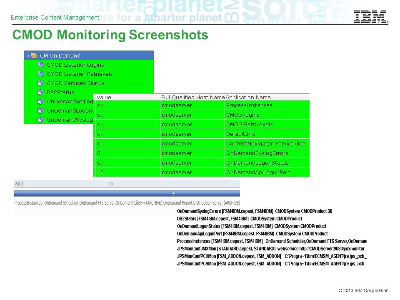Select CMOD Listener Retrievals tree item

(x=80, y=74)
